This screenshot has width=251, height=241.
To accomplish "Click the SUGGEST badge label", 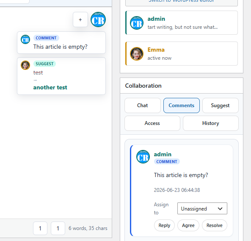I will (x=44, y=64).
